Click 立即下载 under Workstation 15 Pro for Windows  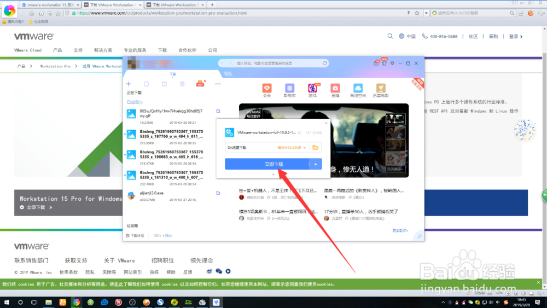(36, 207)
